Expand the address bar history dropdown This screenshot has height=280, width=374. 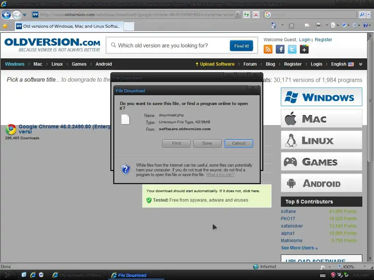point(237,15)
